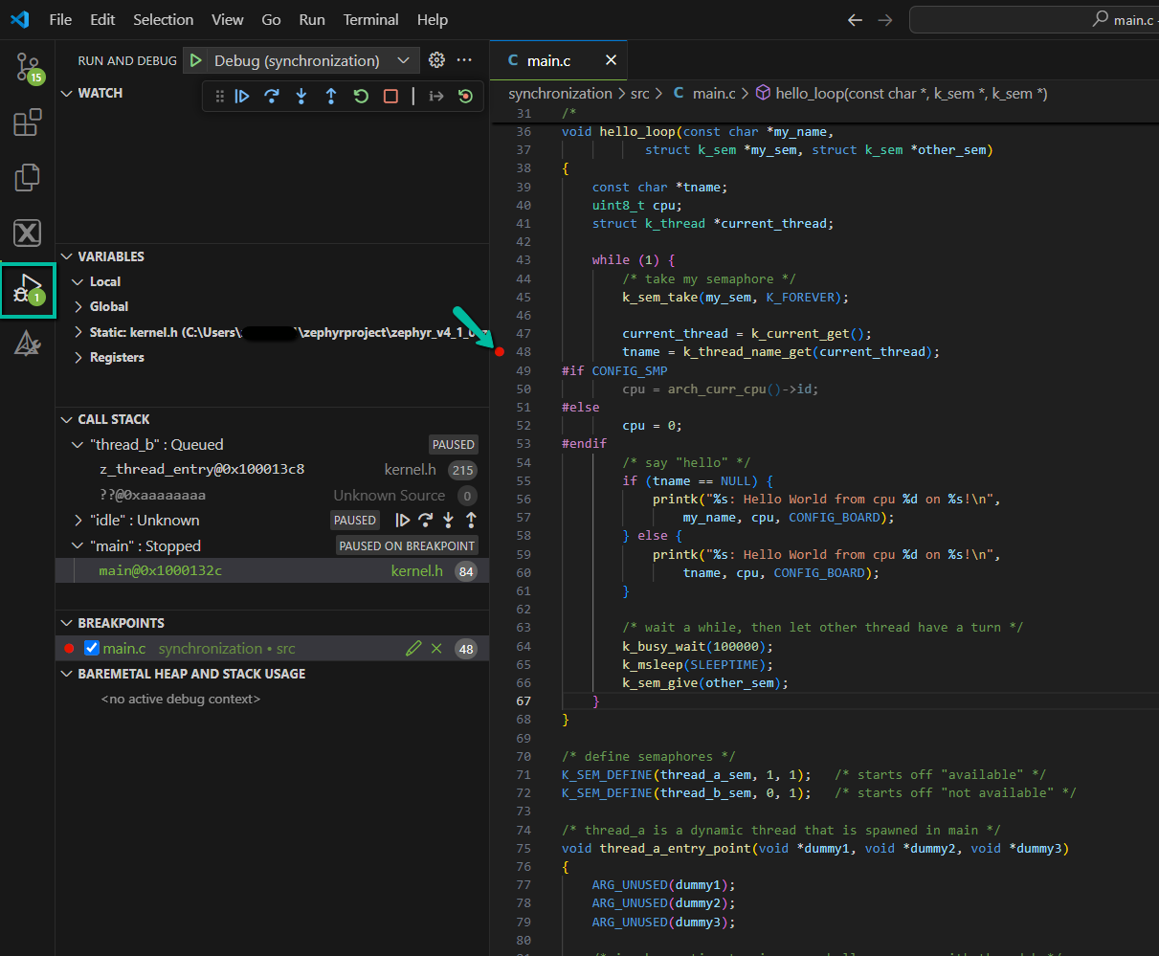Screen dimensions: 1159x956
Task: Restart the debug session via restart icon
Action: [361, 96]
